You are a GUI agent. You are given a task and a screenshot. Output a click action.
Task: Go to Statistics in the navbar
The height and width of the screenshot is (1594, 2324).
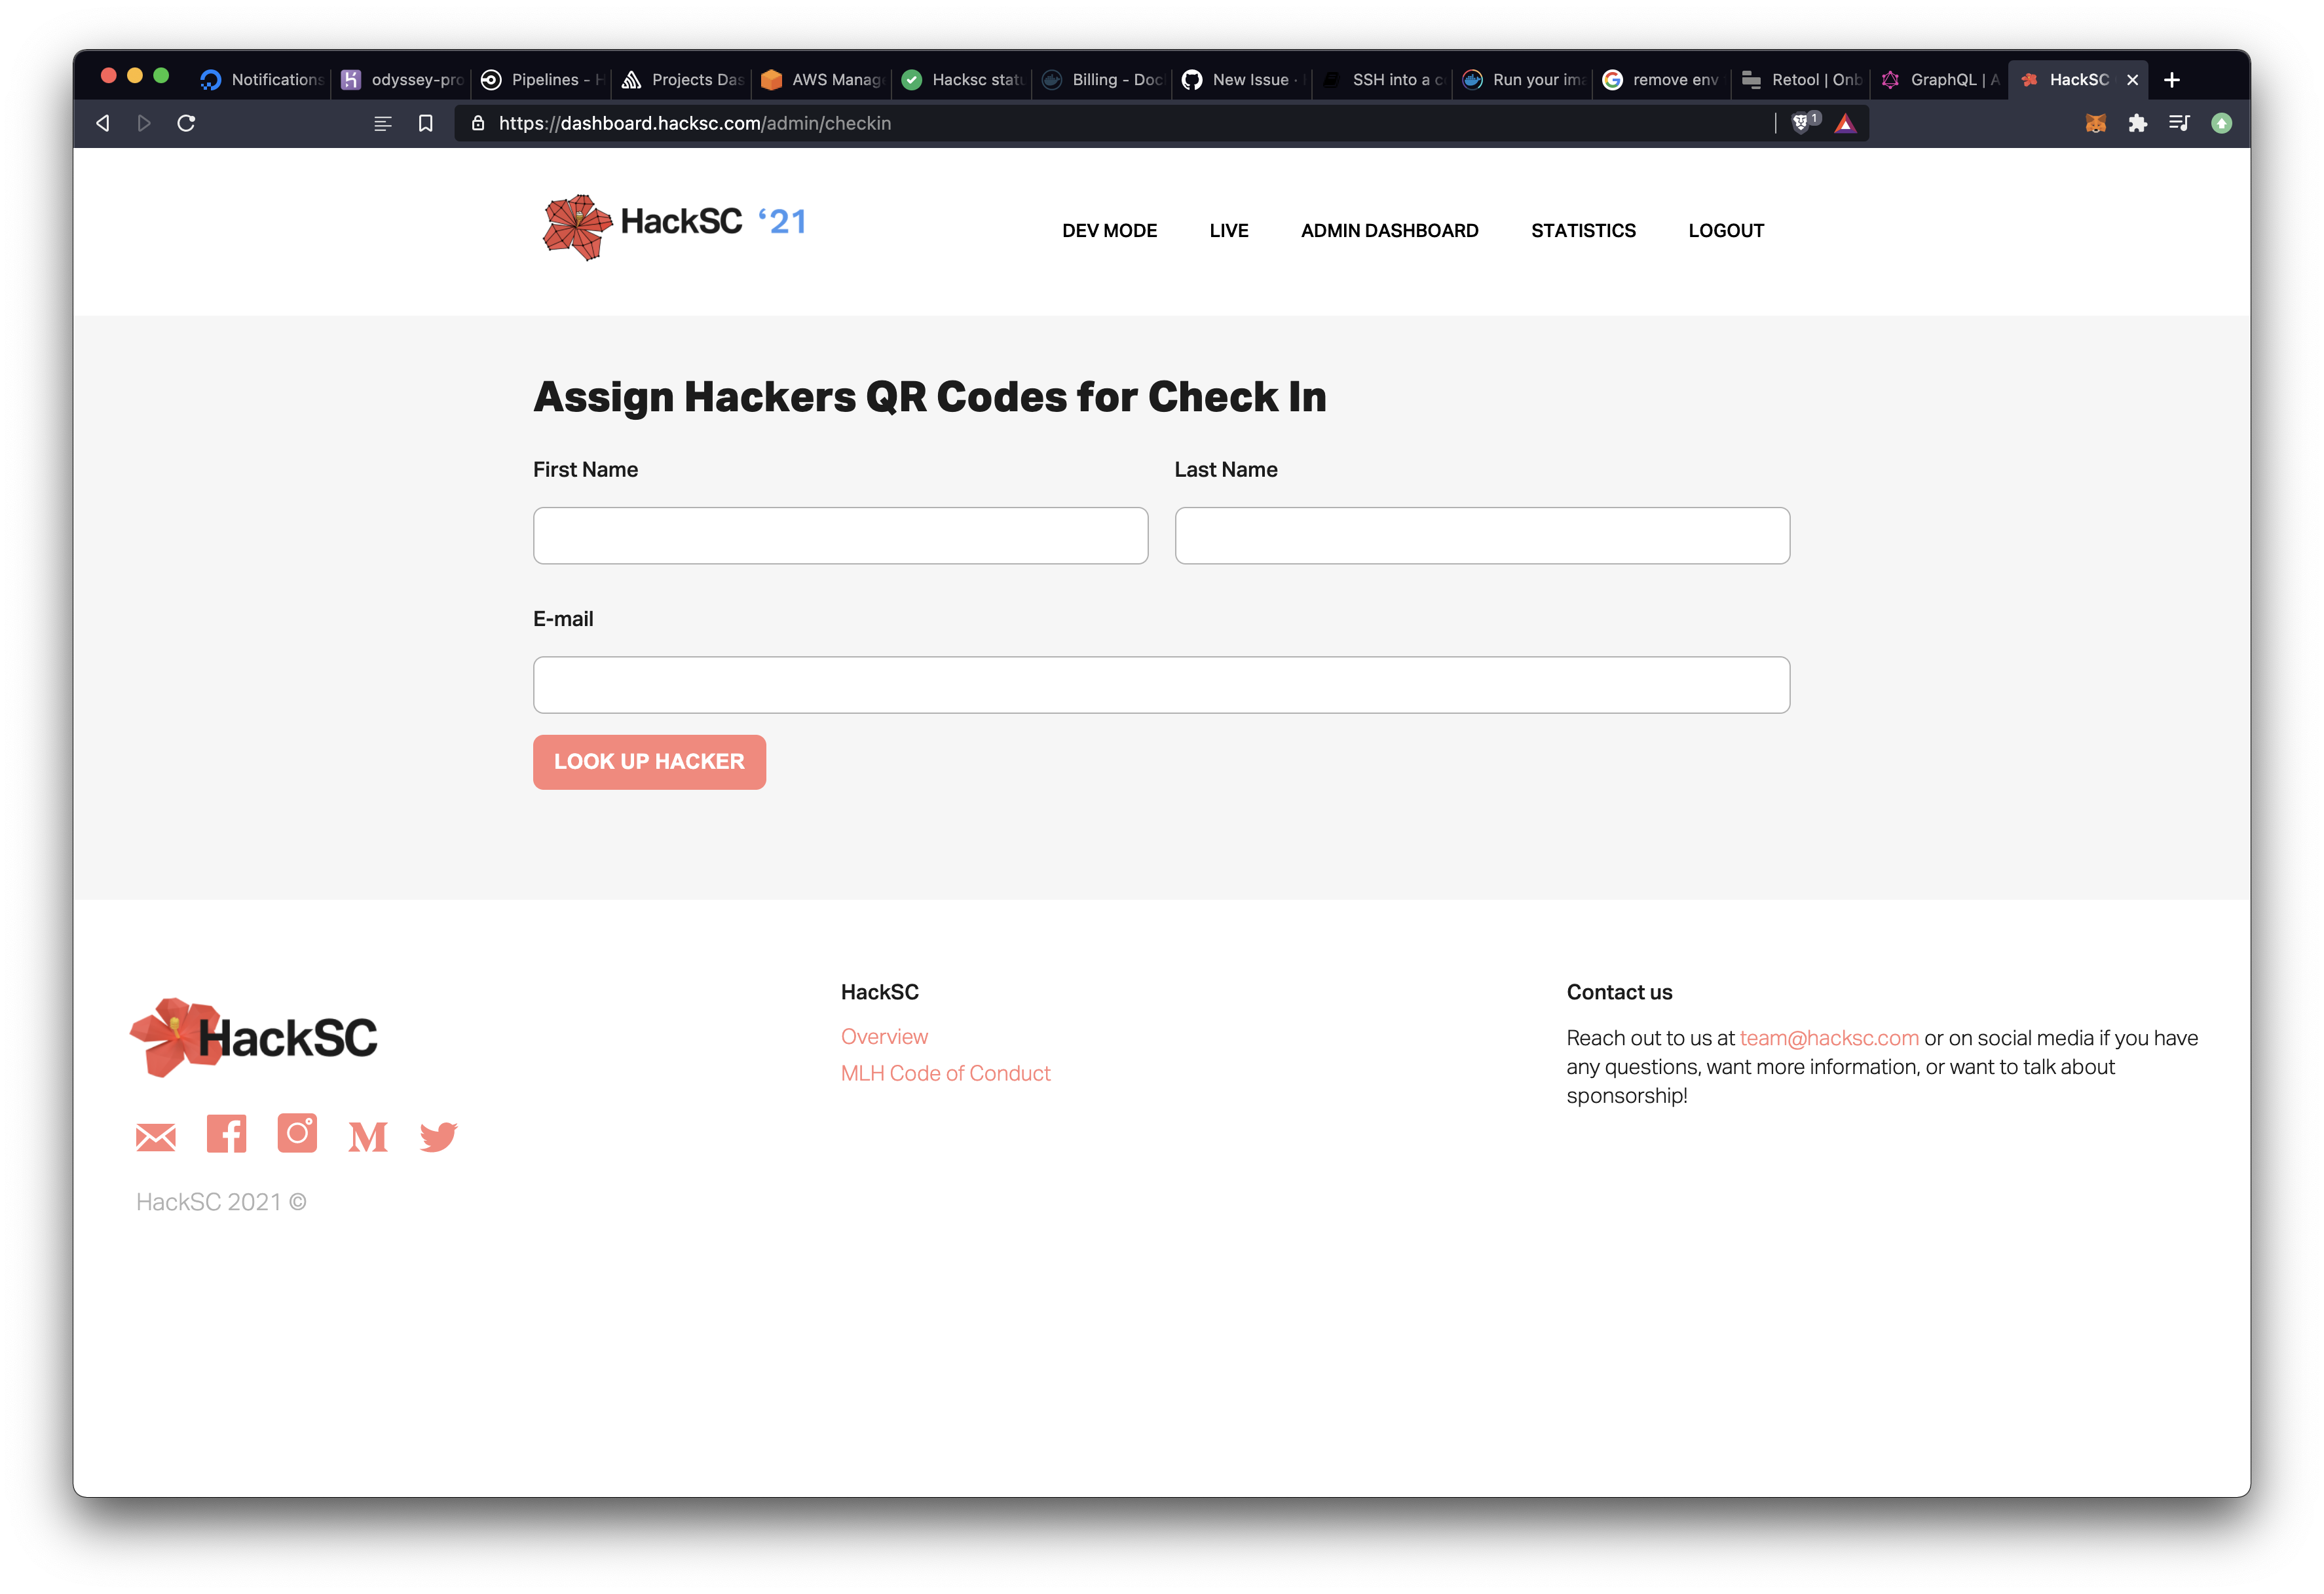click(1583, 231)
